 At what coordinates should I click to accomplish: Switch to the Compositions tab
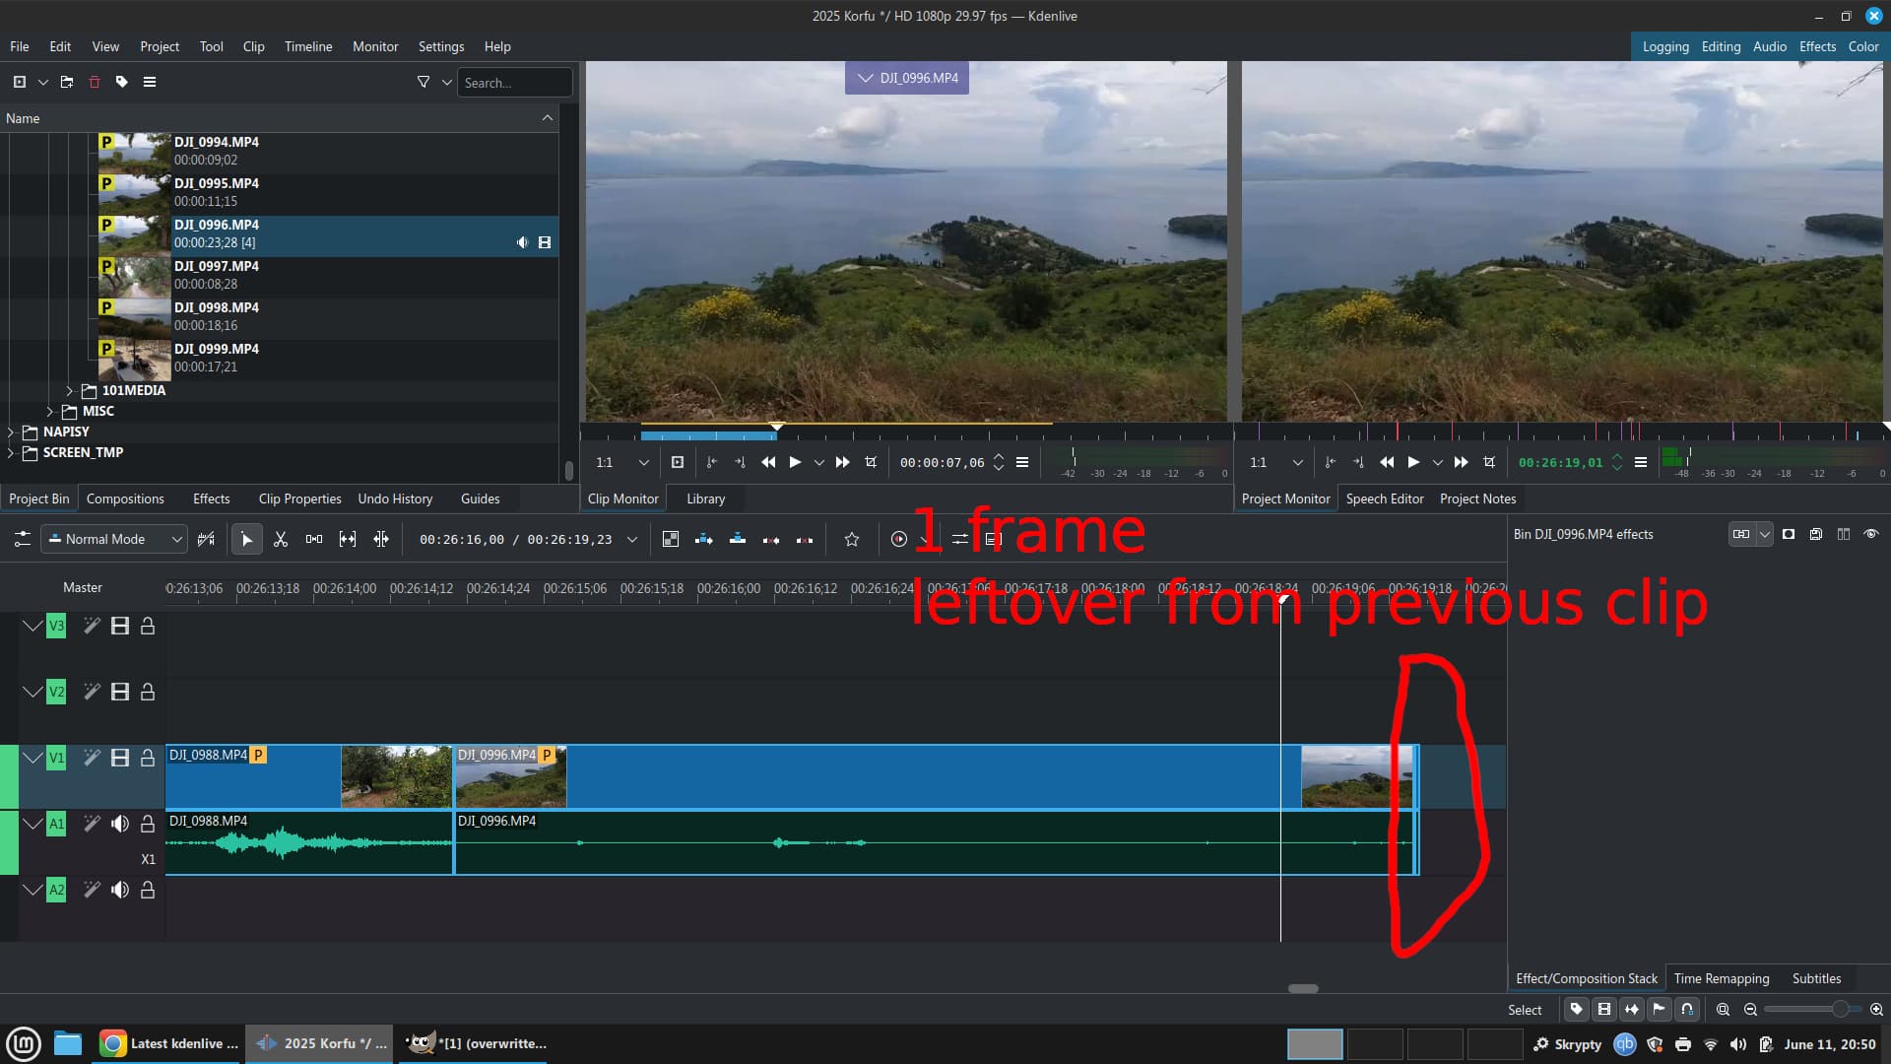[x=125, y=499]
